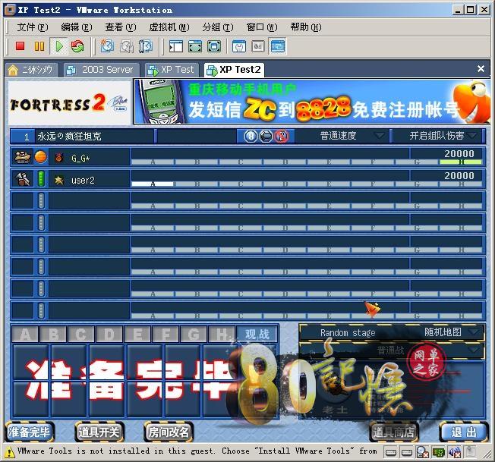Click the green Power On play icon
Viewport: 495px width, 462px height.
point(59,46)
